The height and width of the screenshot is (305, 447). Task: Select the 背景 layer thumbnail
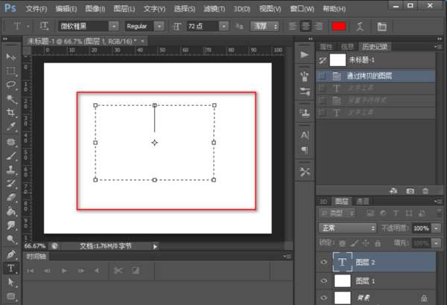(x=342, y=298)
